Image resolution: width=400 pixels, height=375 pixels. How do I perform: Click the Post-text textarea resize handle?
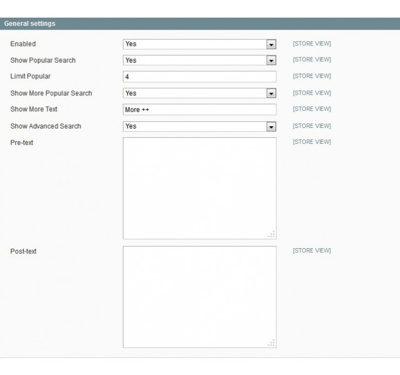point(271,343)
